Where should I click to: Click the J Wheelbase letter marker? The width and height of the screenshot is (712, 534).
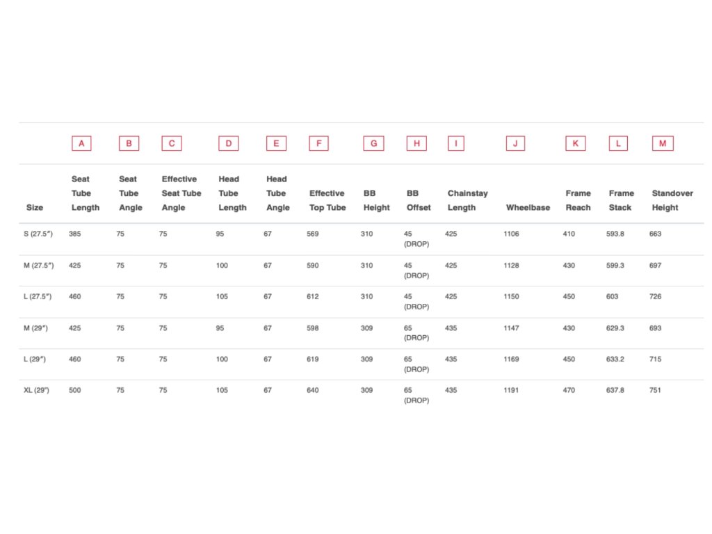(x=515, y=143)
